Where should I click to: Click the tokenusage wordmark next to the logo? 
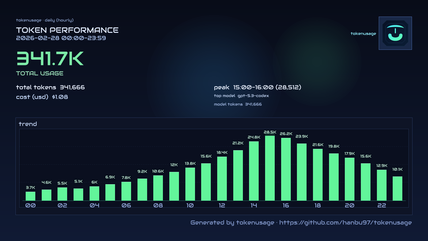363,33
